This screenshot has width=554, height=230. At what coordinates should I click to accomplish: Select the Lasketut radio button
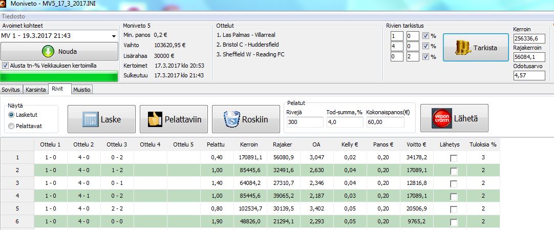coord(11,115)
